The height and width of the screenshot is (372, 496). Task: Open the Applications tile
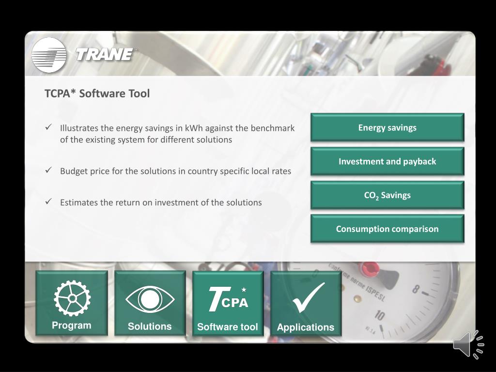[306, 303]
